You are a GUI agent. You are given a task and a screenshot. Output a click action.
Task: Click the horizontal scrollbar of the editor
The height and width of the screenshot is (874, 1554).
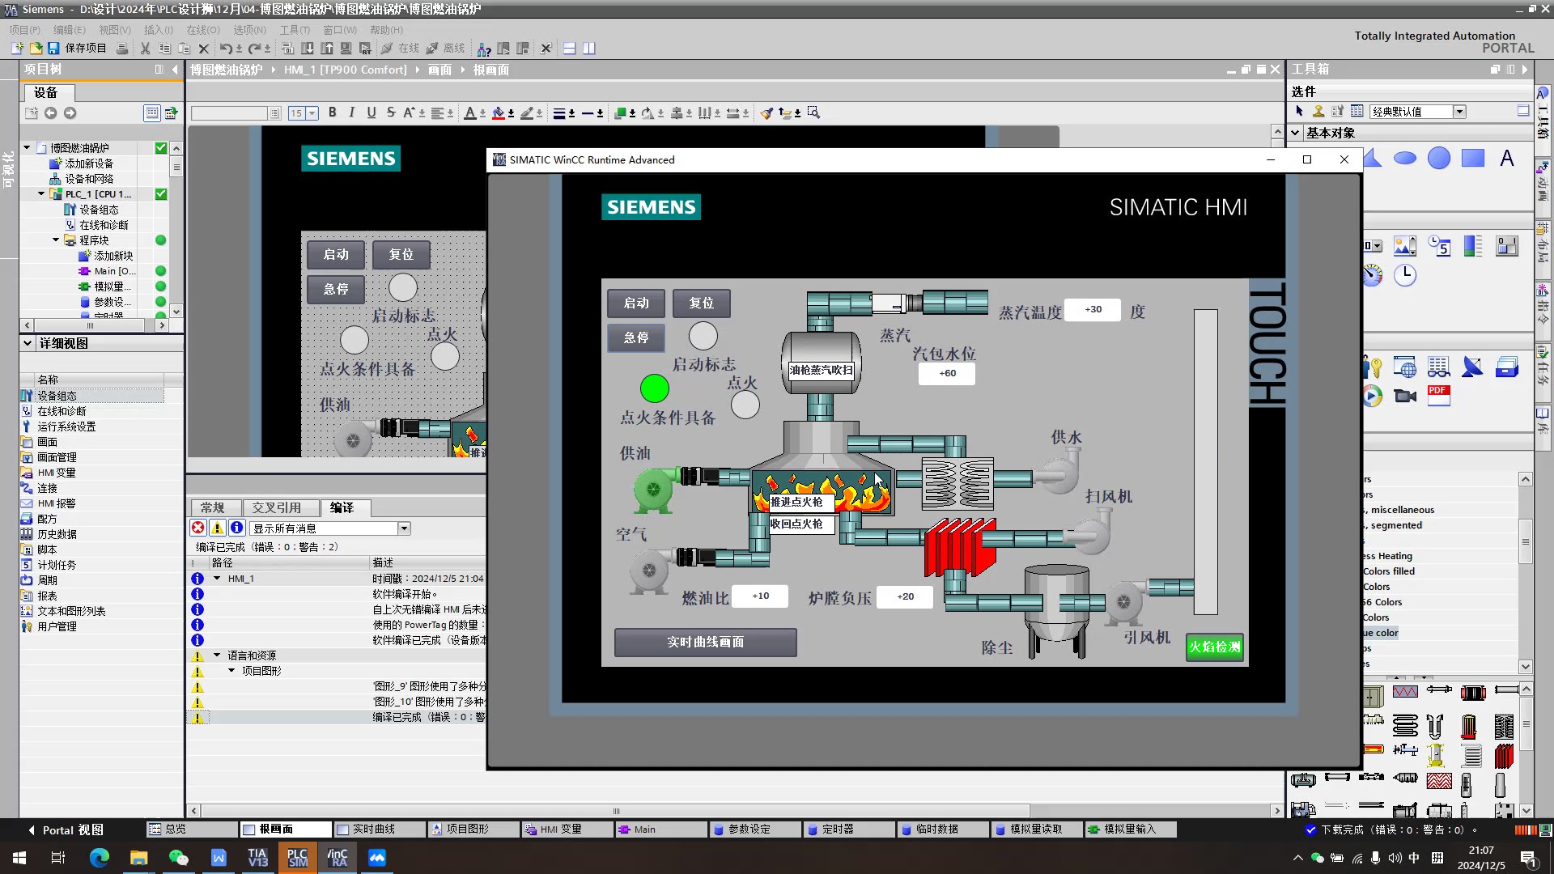(x=615, y=811)
